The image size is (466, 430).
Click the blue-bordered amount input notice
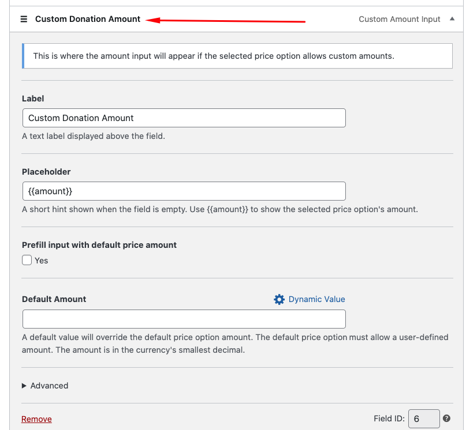pos(237,56)
